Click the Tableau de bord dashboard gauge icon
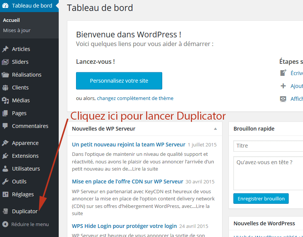This screenshot has width=303, height=237. pyautogui.click(x=5, y=6)
